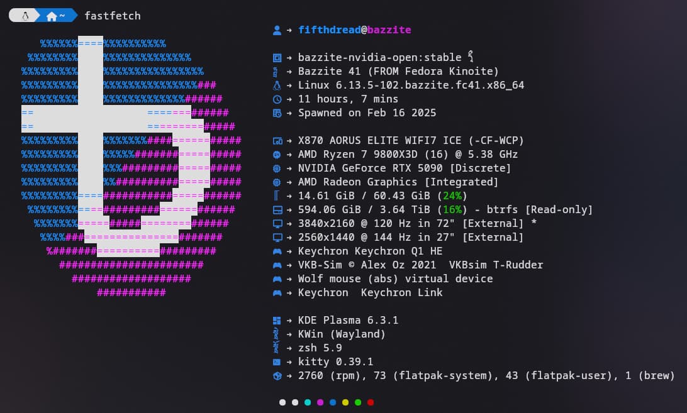Click 'Keychron Keychron Q1 HE' text

(x=370, y=251)
